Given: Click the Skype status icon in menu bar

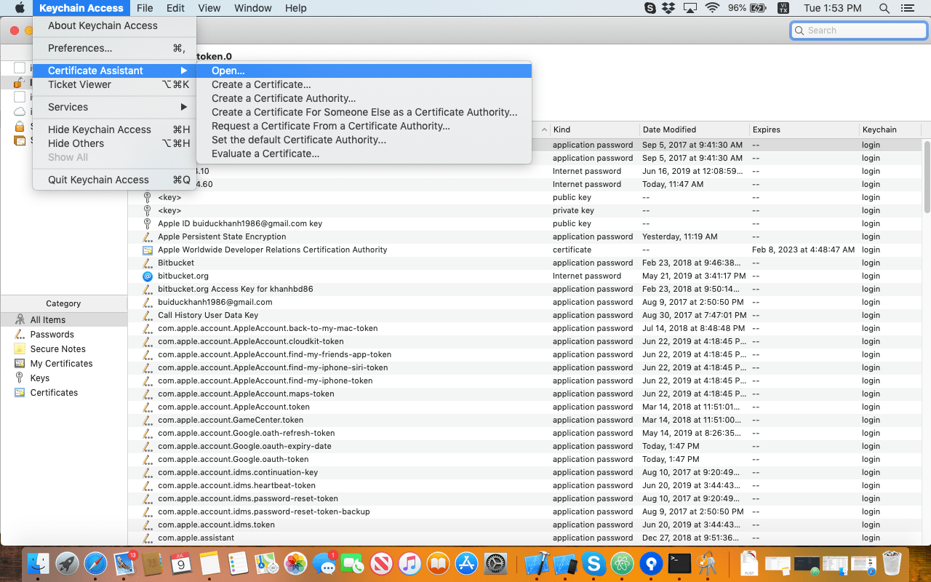Looking at the screenshot, I should [x=650, y=8].
